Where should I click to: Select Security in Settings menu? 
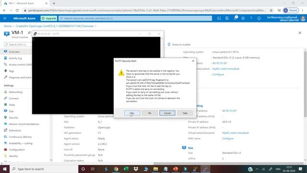[x=13, y=118]
